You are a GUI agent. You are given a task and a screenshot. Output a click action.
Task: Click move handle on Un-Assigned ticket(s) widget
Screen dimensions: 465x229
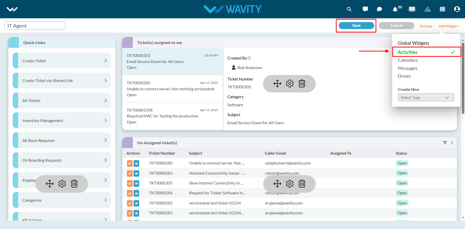click(277, 184)
